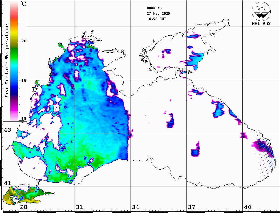Image resolution: width=280 pixels, height=213 pixels.
Task: Select the 16:58 GMT time label
Action: (x=156, y=19)
